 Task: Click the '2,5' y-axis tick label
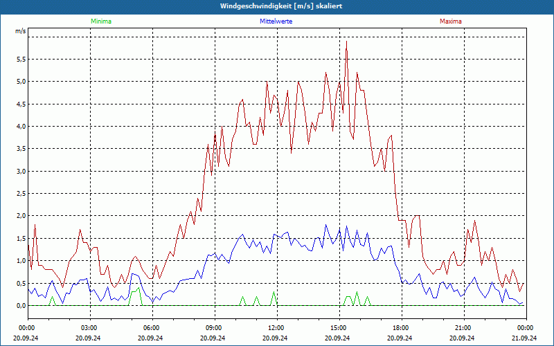pyautogui.click(x=21, y=194)
